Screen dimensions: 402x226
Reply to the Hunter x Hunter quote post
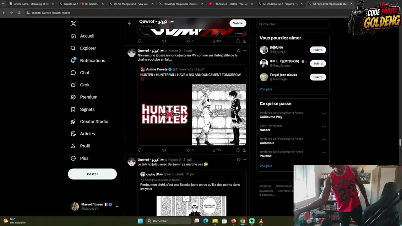pyautogui.click(x=139, y=150)
